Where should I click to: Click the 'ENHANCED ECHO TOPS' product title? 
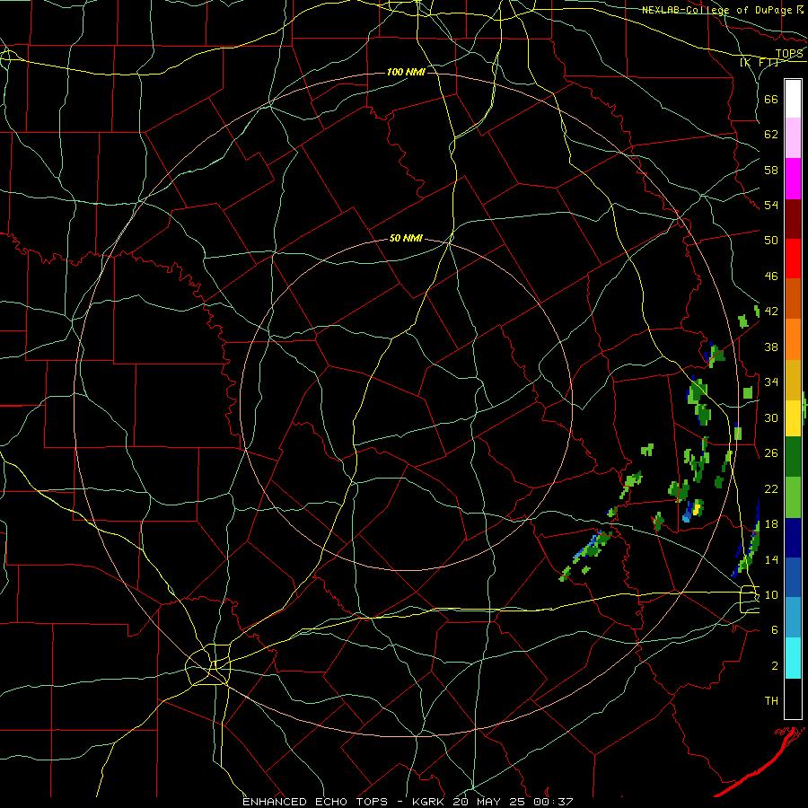(x=315, y=802)
